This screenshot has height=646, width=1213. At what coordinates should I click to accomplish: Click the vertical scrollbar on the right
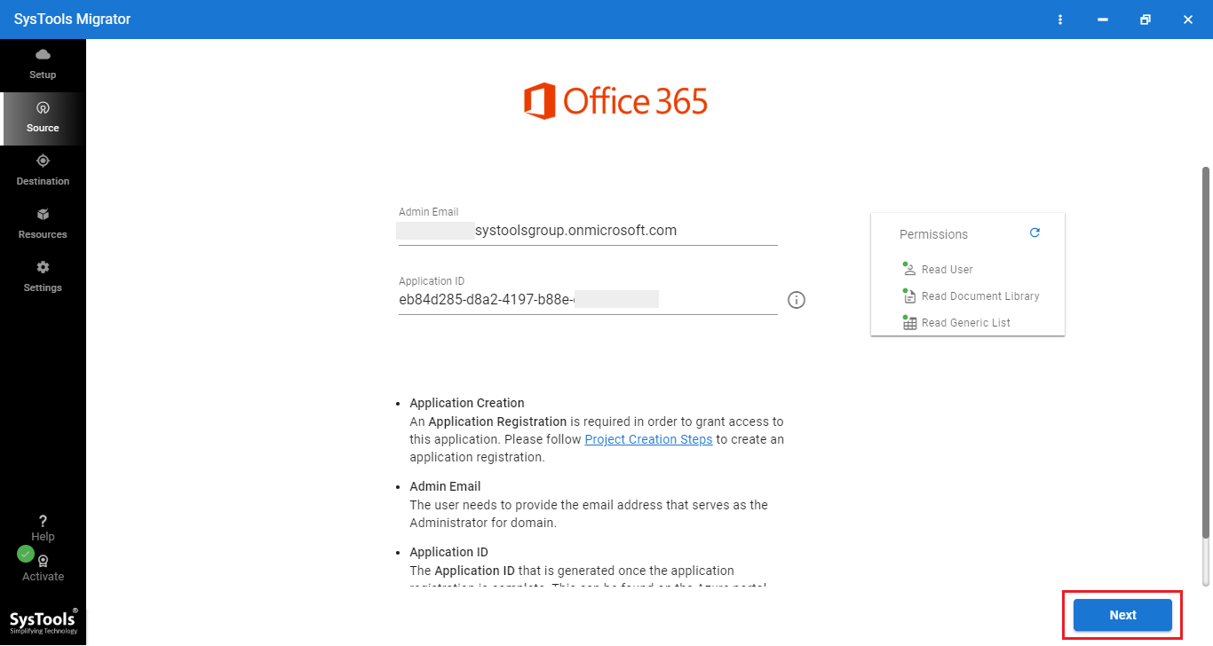click(1205, 351)
